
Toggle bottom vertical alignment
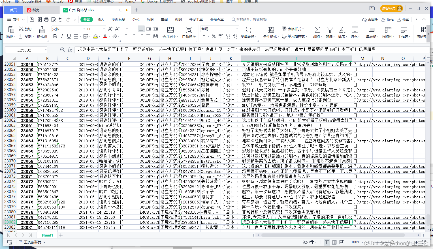(x=141, y=29)
